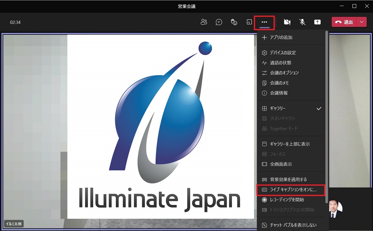This screenshot has height=231, width=373.
Task: Select 通話の状態 menu entry
Action: point(291,63)
